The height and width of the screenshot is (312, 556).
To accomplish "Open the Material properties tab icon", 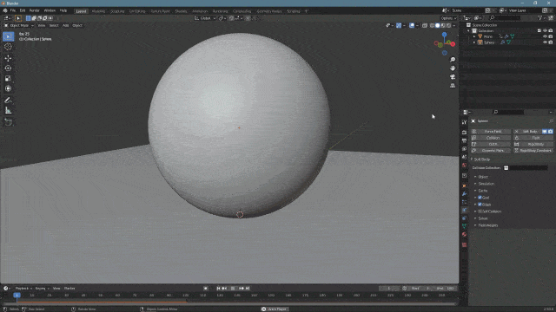I will (464, 235).
